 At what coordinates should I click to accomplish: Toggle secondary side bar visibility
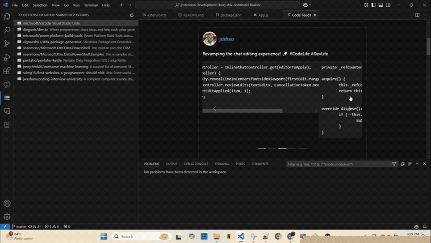(x=388, y=5)
